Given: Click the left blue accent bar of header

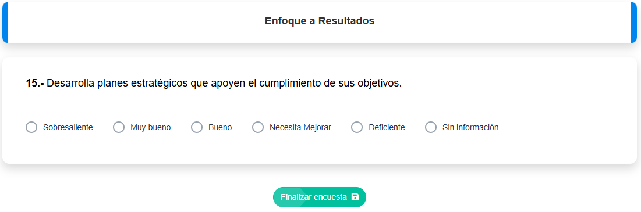Looking at the screenshot, I should tap(5, 23).
